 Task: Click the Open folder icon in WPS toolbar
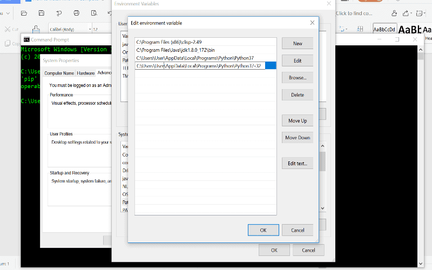click(24, 13)
